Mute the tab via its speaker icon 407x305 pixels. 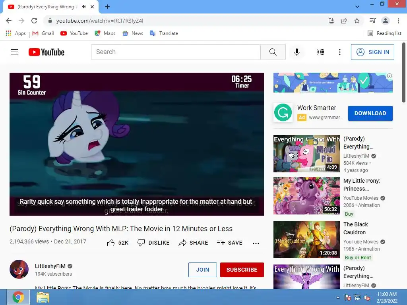(83, 7)
